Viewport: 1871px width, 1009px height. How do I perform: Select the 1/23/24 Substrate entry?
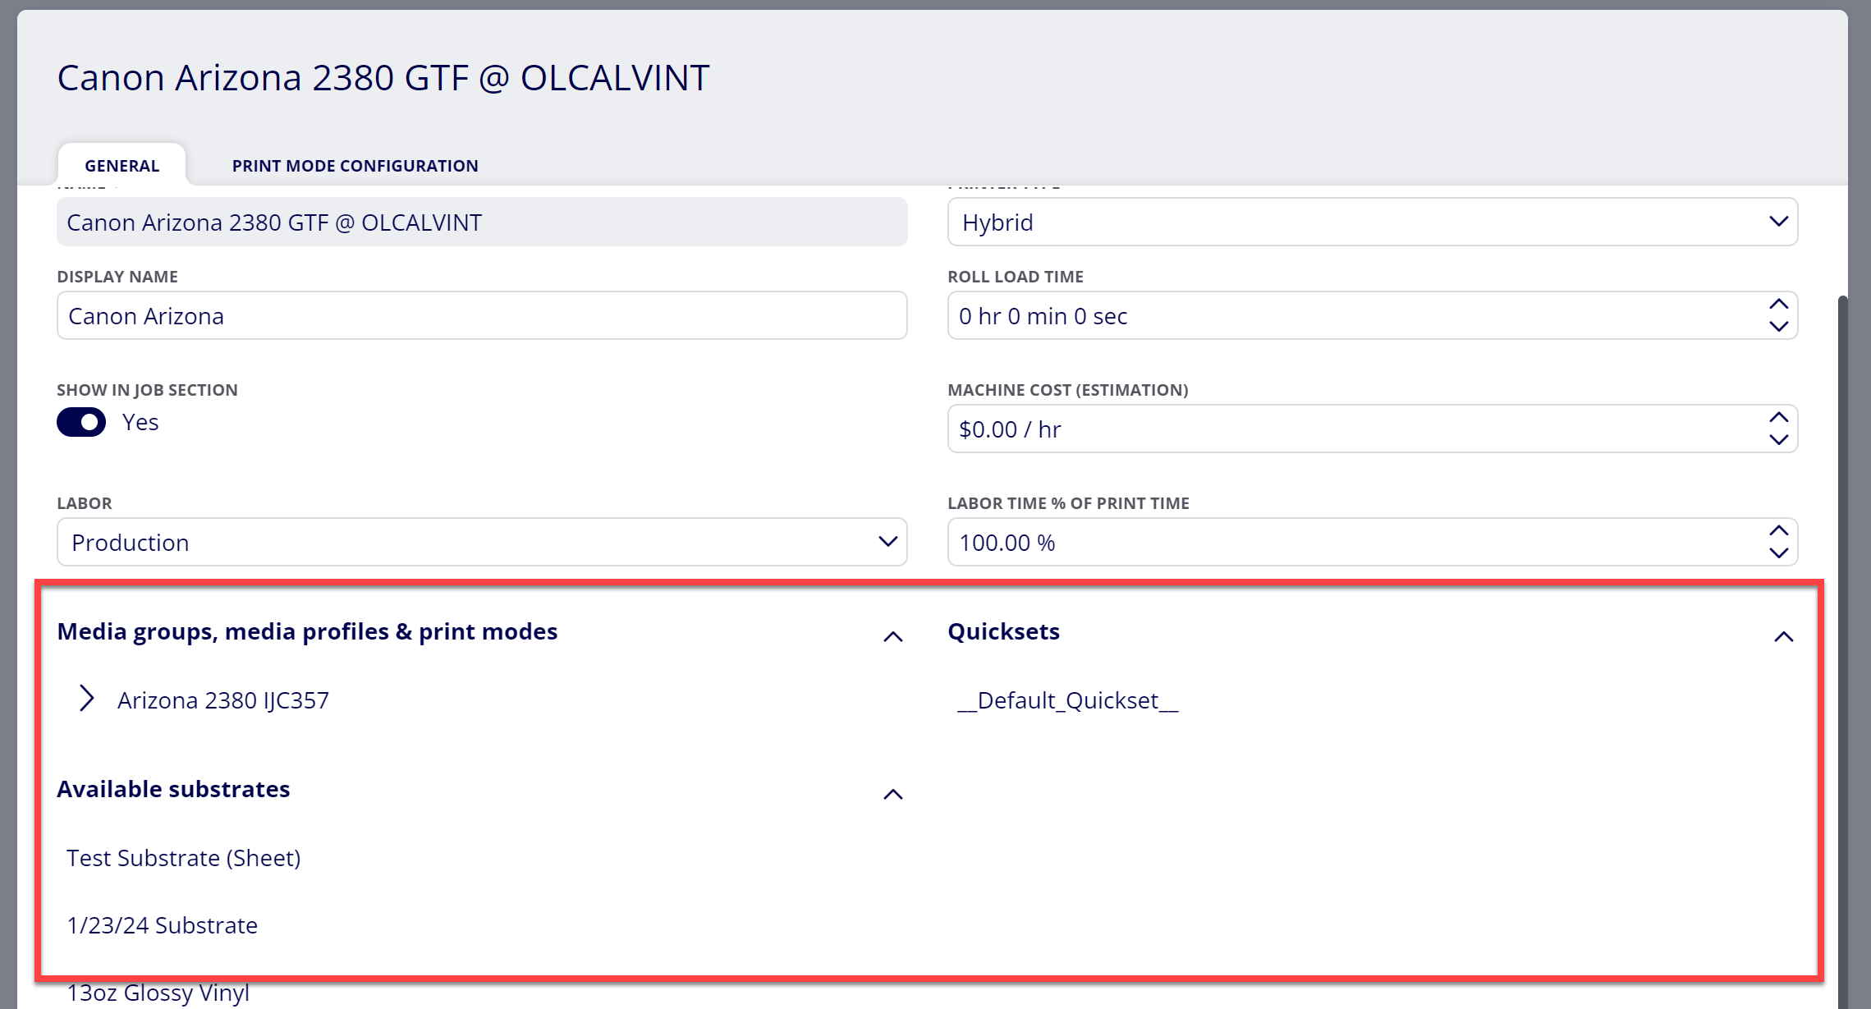162,925
